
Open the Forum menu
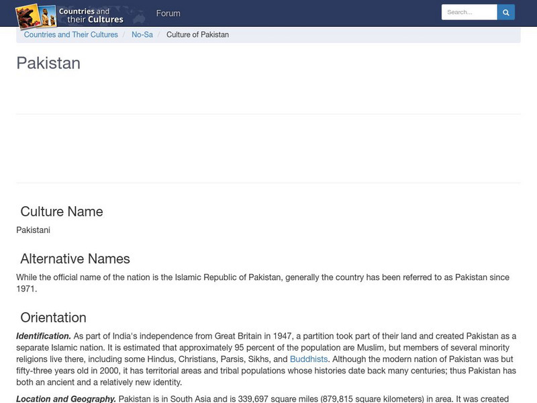click(x=168, y=13)
